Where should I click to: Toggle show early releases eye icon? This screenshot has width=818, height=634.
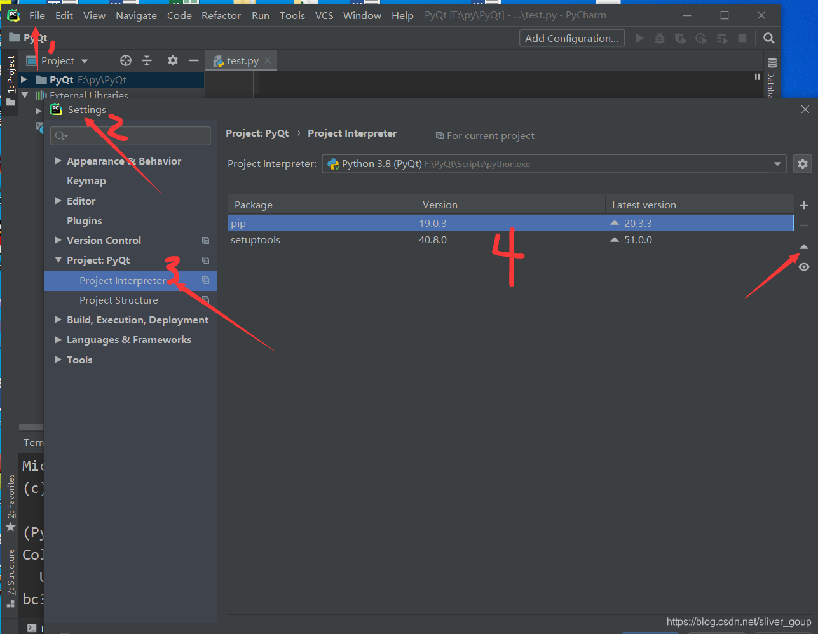(804, 267)
